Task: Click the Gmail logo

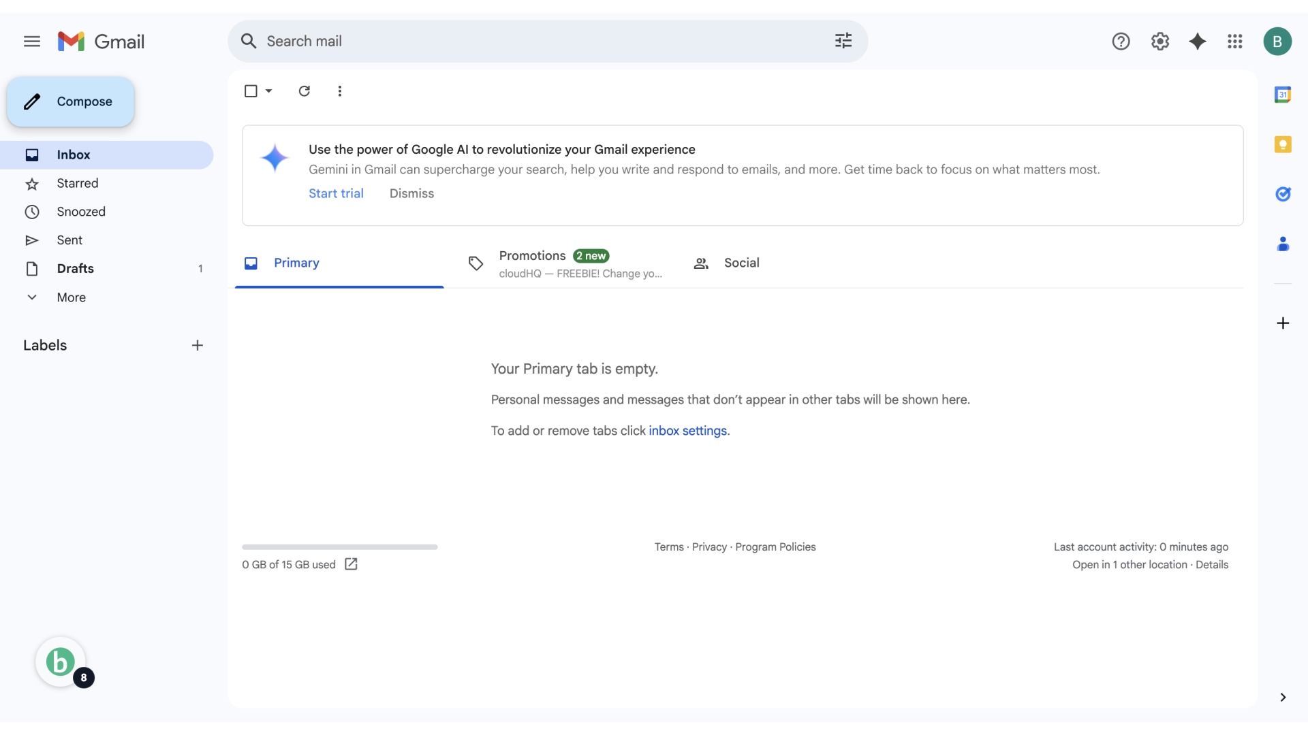Action: click(x=101, y=42)
